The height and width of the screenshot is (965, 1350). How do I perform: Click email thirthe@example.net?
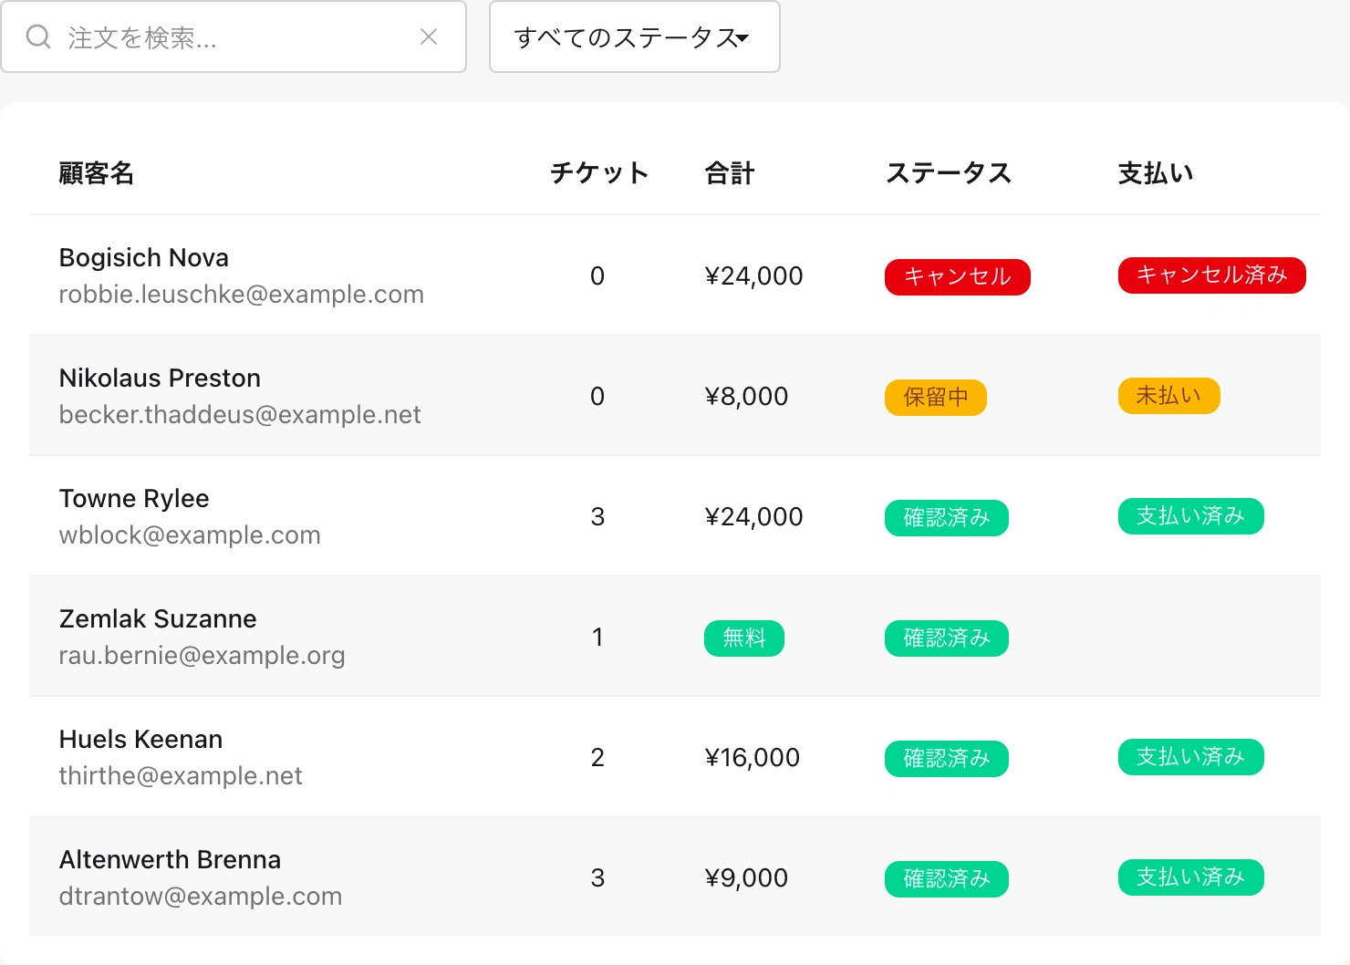pyautogui.click(x=181, y=776)
